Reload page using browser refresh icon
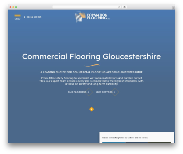Image resolution: width=183 pixels, height=154 pixels. (119, 7)
